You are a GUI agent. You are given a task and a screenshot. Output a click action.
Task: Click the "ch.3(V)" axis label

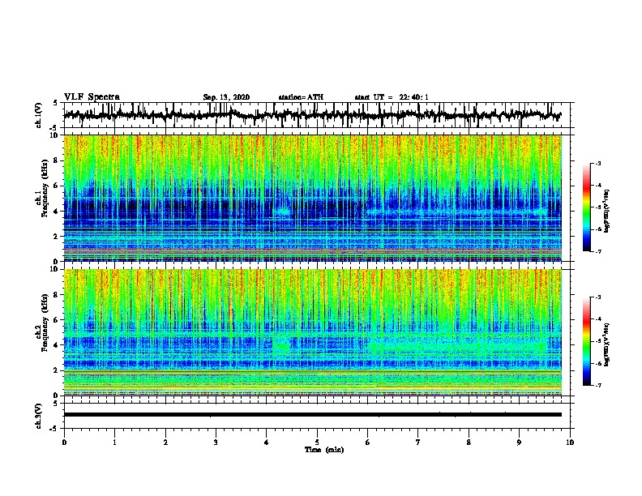39,416
